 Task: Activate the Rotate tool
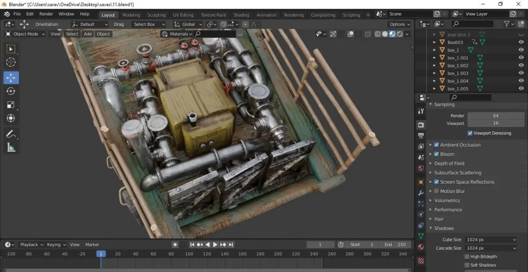point(11,91)
